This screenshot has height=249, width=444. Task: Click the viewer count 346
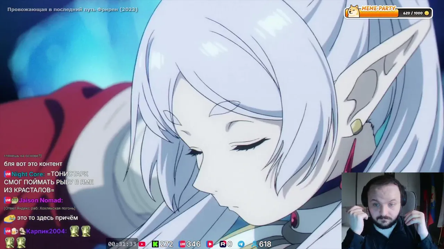pos(194,244)
